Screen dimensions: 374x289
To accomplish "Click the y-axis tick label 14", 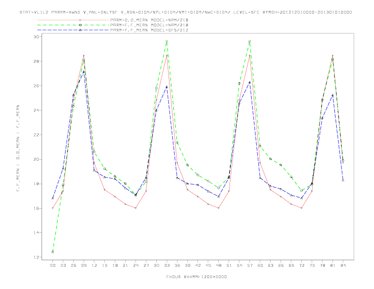I will point(36,233).
